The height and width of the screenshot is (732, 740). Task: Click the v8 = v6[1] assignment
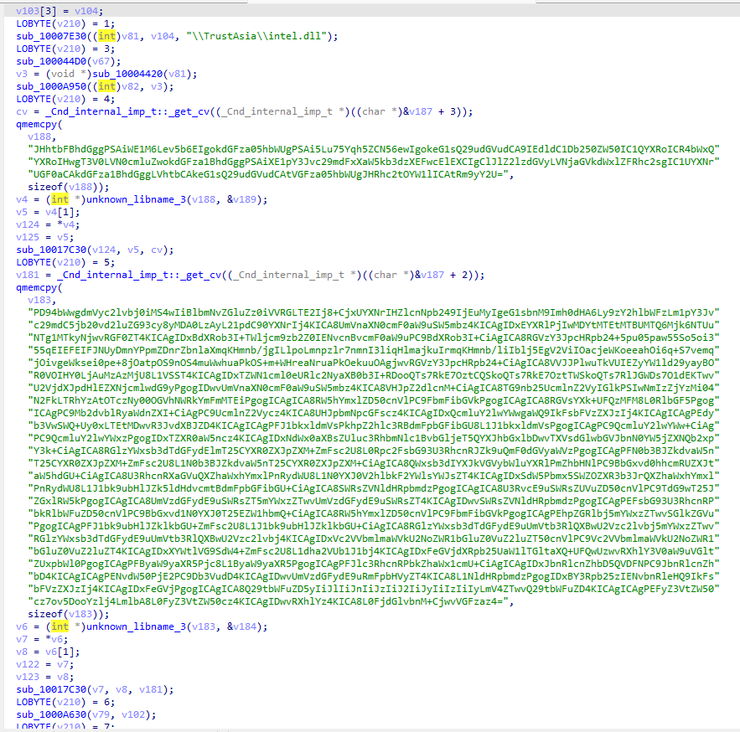click(48, 652)
